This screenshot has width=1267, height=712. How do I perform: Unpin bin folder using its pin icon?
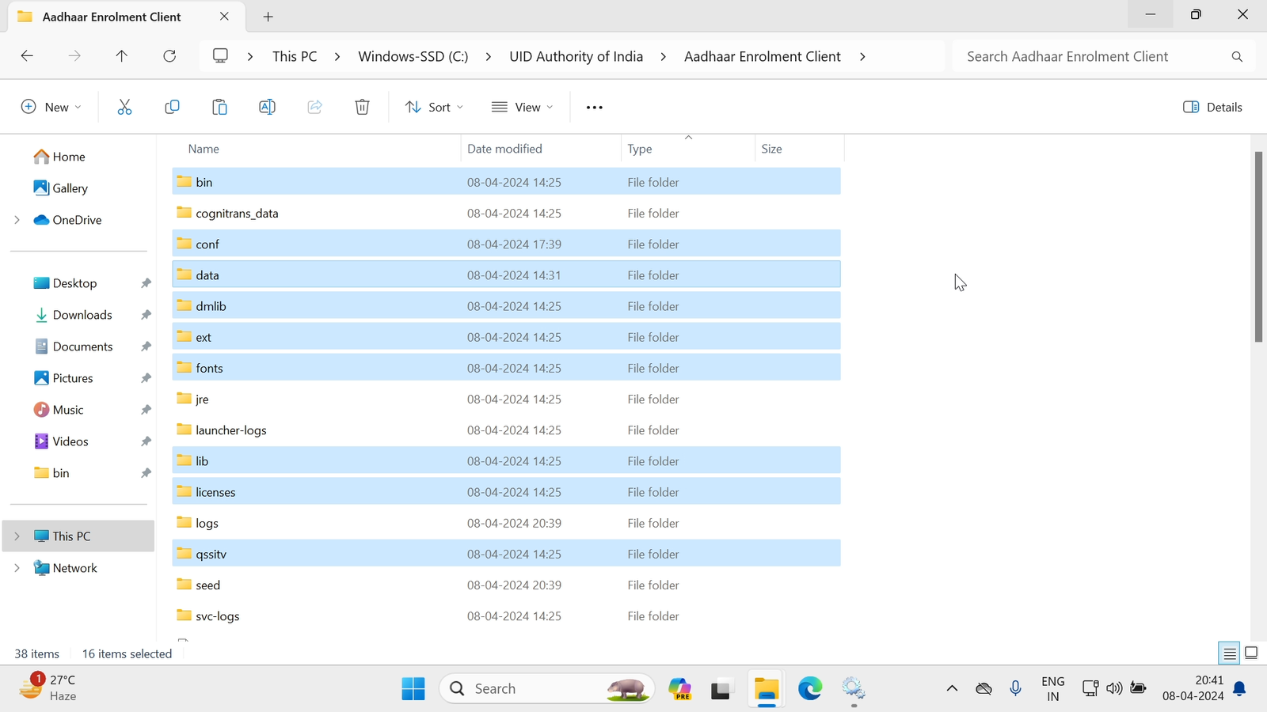pos(146,473)
